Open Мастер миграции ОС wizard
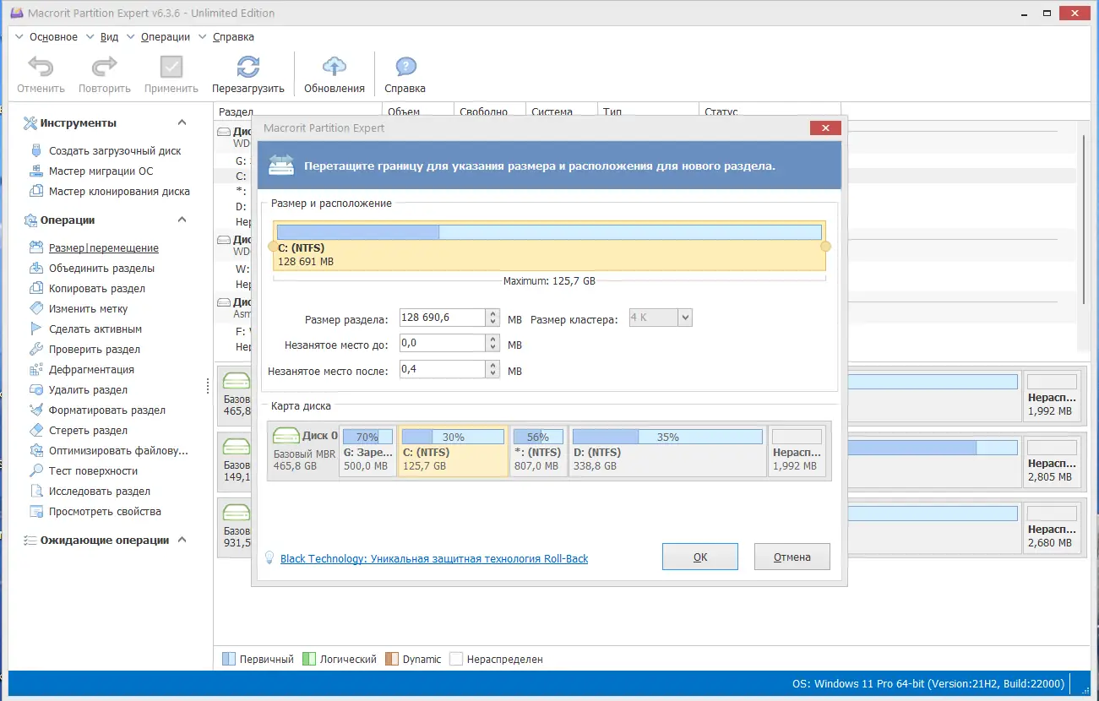The height and width of the screenshot is (701, 1099). tap(101, 171)
